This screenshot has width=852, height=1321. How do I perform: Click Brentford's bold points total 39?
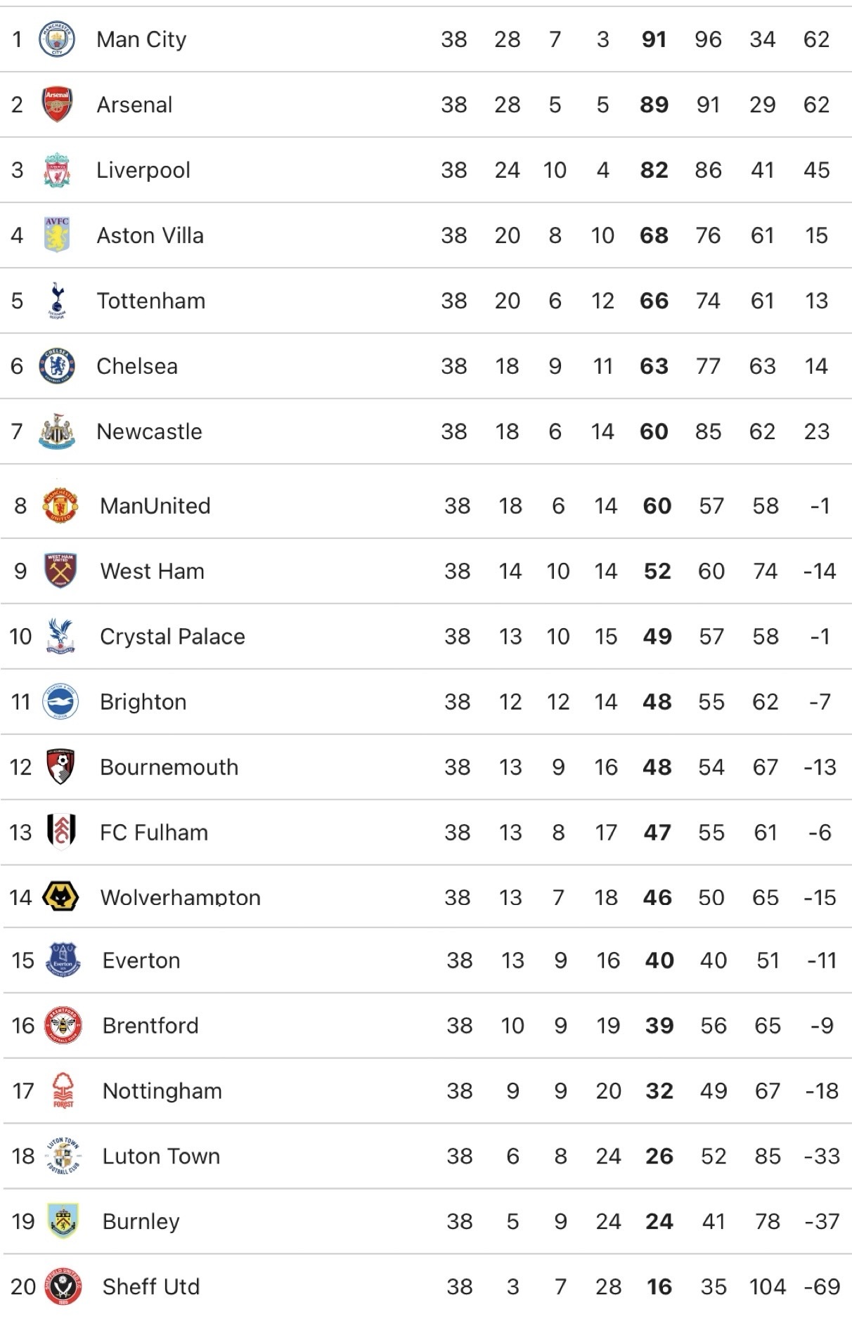click(x=659, y=1026)
